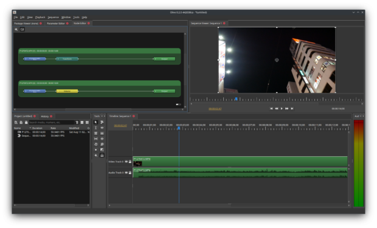377x228 pixels.
Task: Select the Transition tool
Action: coord(102,150)
